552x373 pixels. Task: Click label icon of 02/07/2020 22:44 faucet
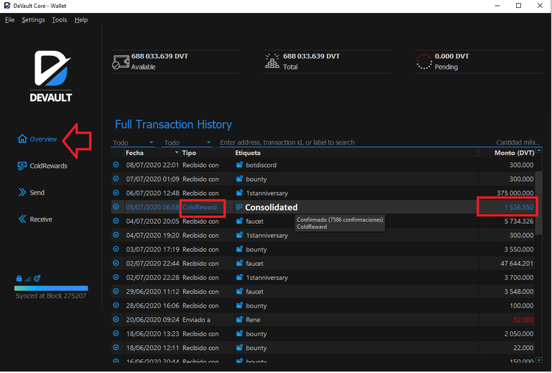point(239,263)
